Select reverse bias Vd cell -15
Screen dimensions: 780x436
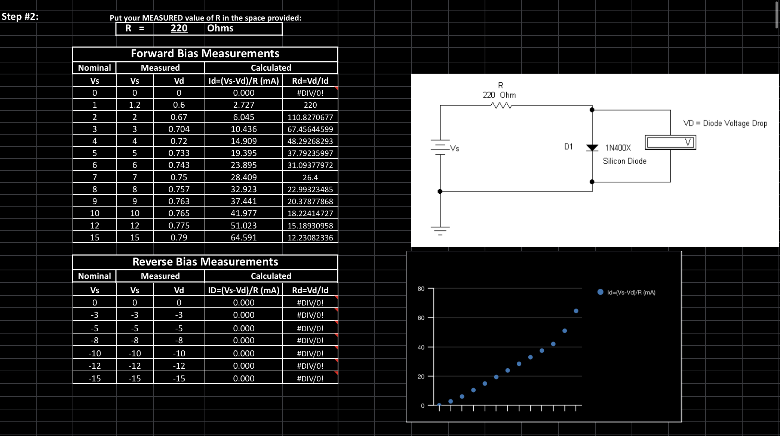click(179, 378)
